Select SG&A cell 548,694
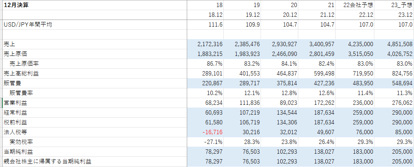This screenshot has height=167, width=414. [x=394, y=83]
